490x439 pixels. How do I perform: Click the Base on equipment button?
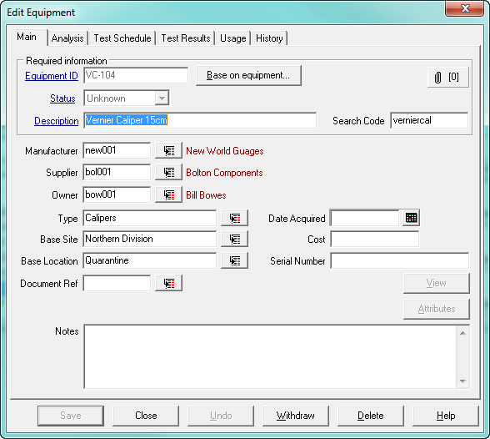[248, 75]
